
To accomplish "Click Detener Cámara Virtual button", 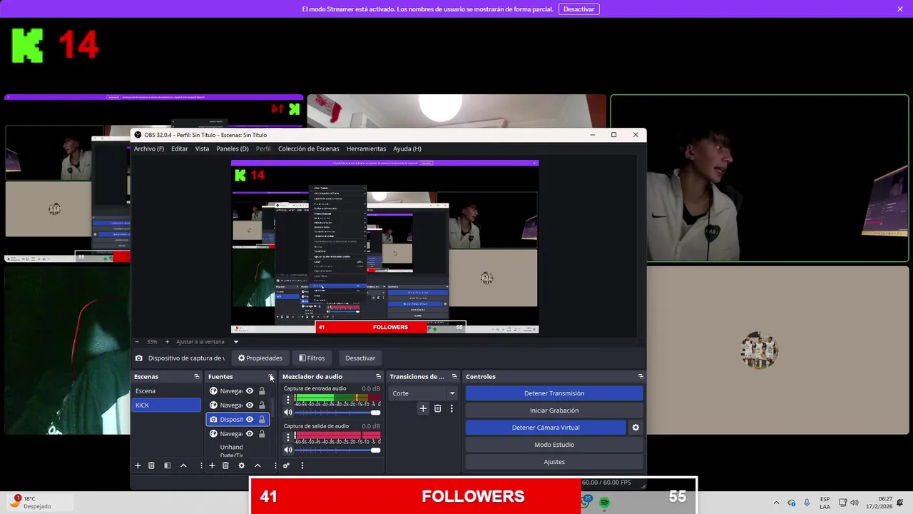I will pos(546,428).
